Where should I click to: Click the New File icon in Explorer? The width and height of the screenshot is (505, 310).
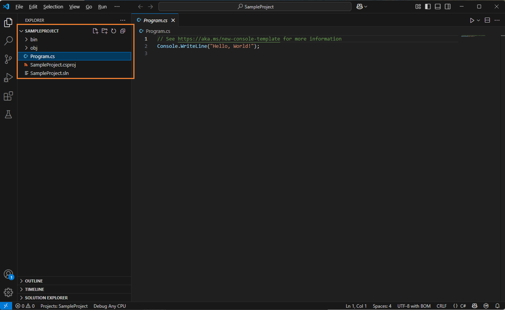pyautogui.click(x=95, y=31)
